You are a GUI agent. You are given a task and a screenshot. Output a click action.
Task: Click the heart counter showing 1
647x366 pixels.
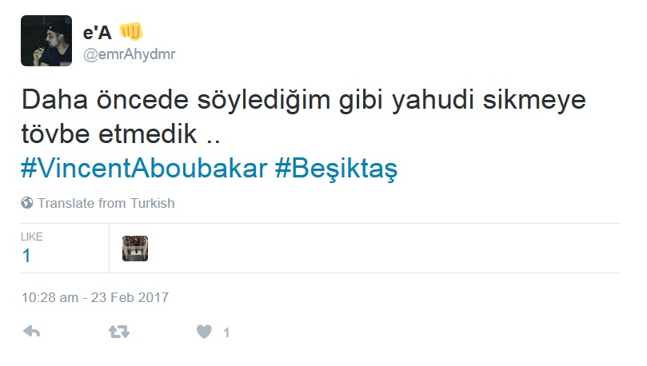[226, 332]
